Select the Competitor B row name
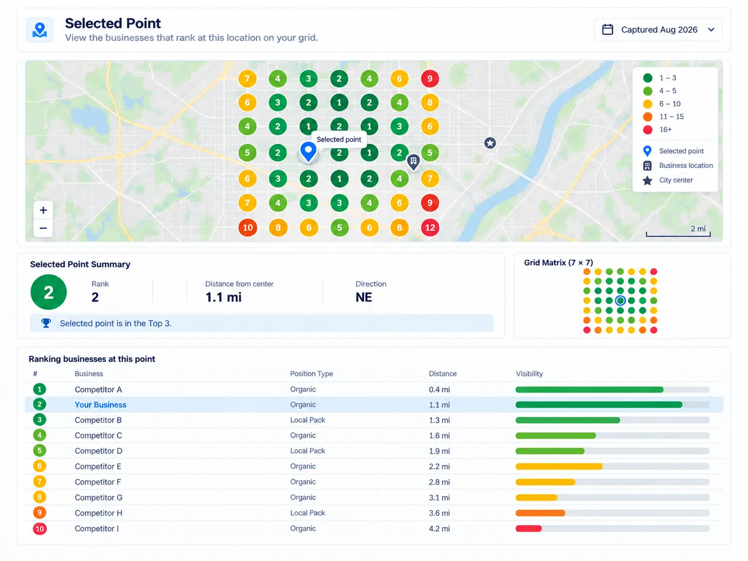 pos(98,420)
